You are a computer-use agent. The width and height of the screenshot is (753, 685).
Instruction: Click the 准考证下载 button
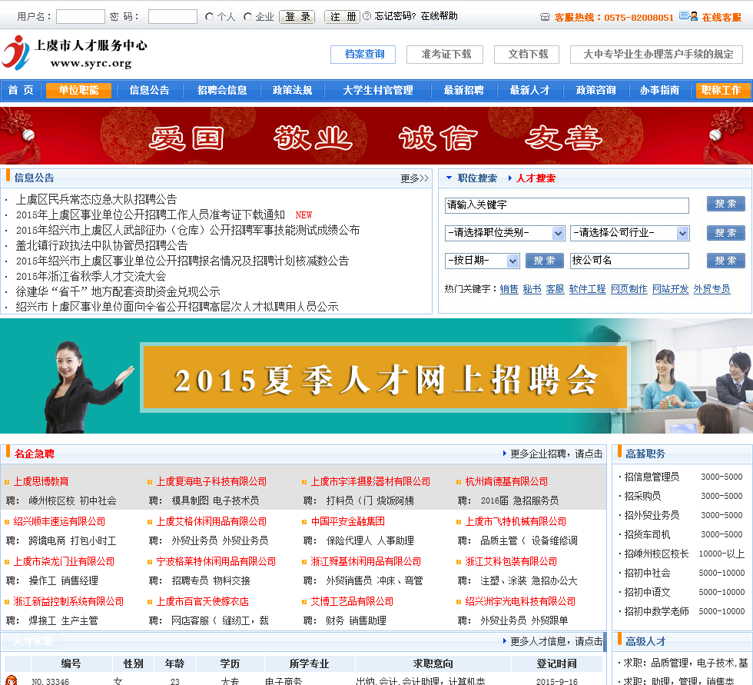445,55
